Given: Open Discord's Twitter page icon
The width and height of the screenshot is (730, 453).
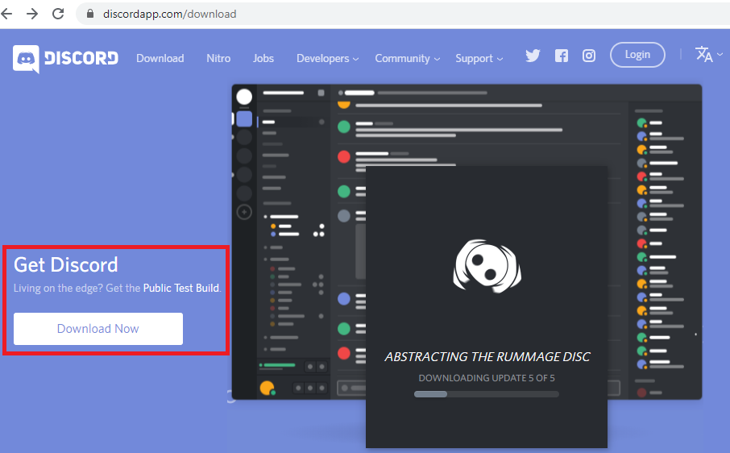Looking at the screenshot, I should 533,56.
